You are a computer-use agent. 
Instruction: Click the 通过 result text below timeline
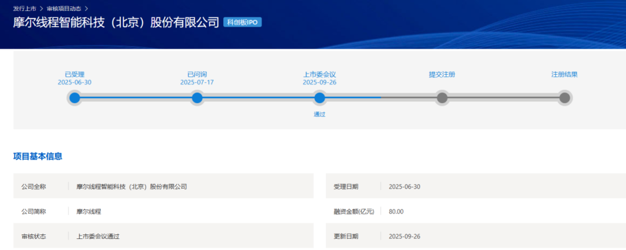click(x=319, y=115)
